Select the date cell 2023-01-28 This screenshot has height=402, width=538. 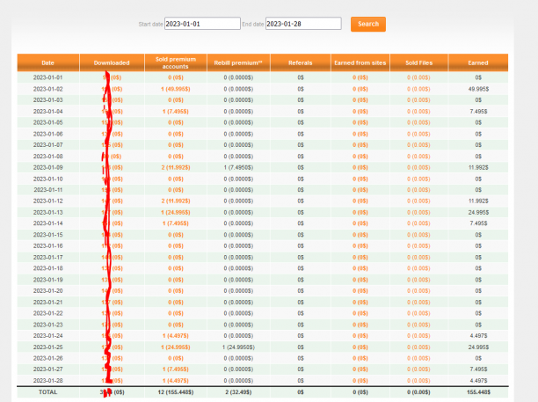[48, 381]
